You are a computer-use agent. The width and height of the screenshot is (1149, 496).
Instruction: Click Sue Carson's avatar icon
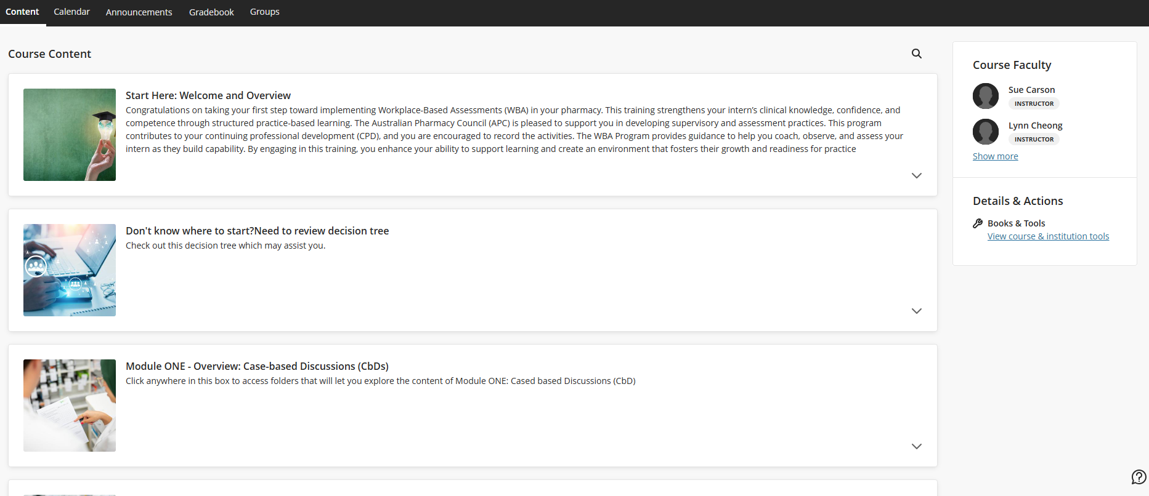[x=986, y=96]
